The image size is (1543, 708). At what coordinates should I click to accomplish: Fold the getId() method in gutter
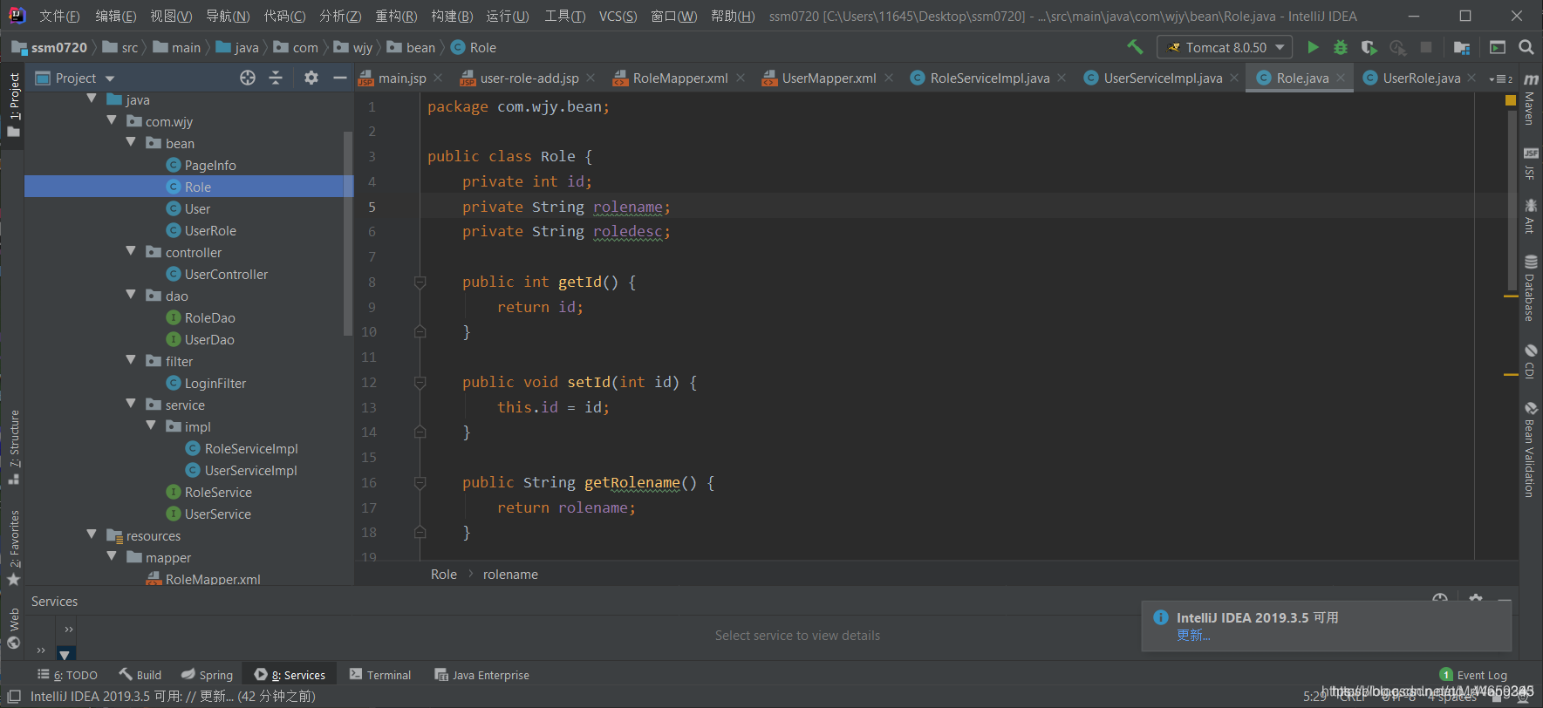420,282
